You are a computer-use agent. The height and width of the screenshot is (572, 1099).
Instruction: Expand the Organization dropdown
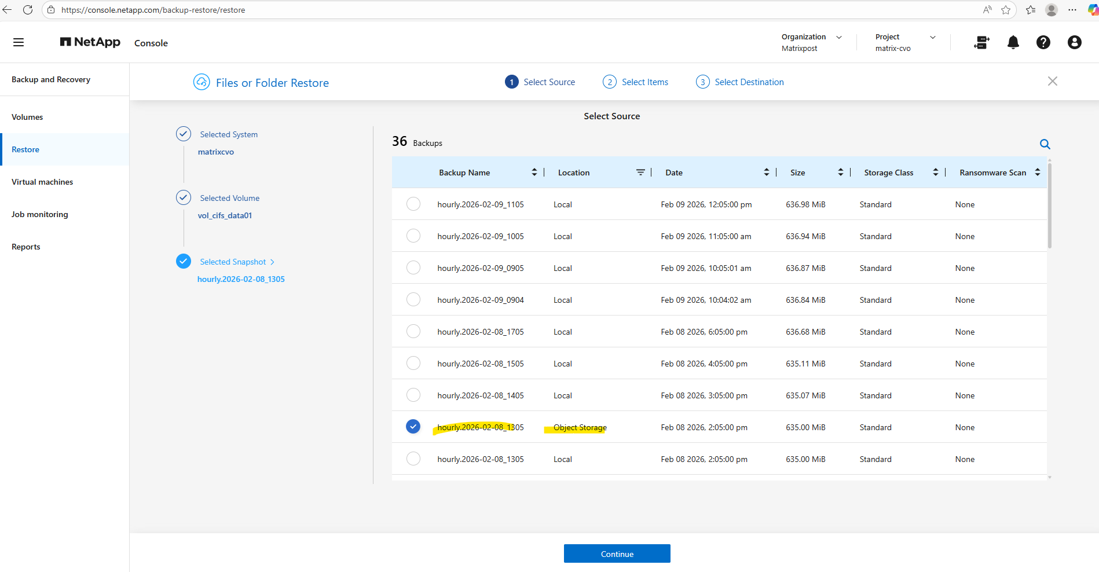(x=839, y=37)
